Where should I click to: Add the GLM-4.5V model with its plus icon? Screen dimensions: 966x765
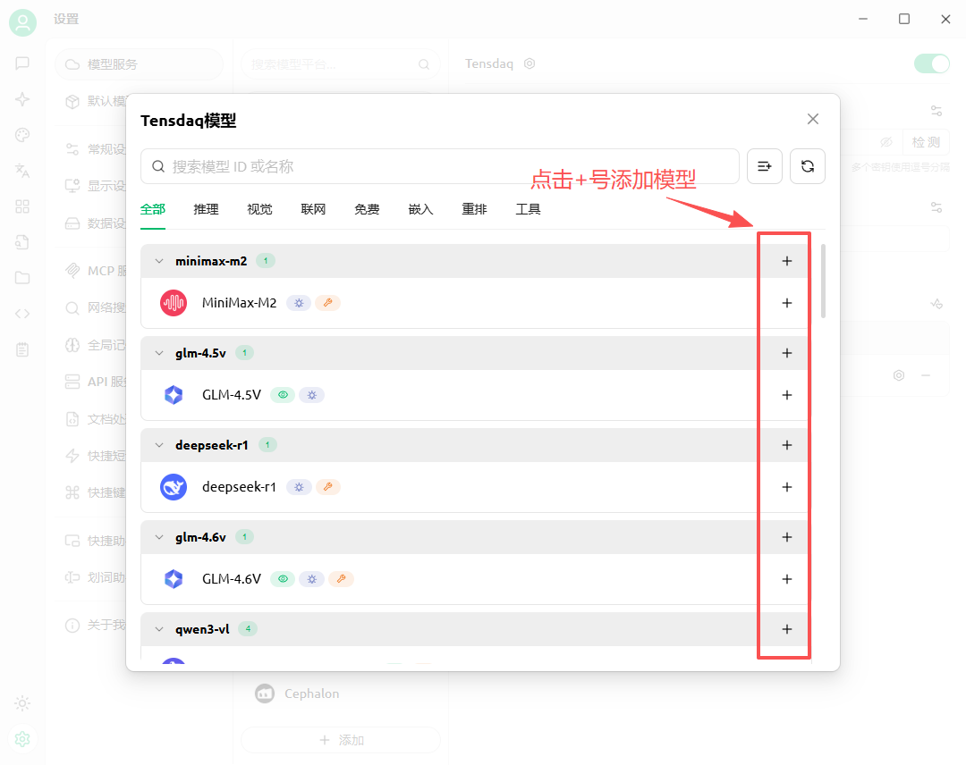point(787,395)
